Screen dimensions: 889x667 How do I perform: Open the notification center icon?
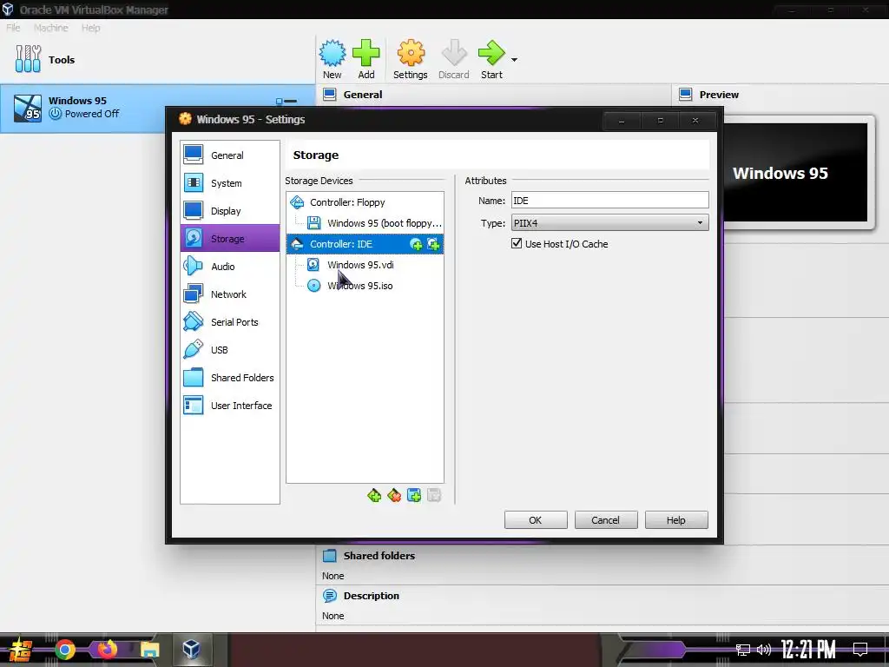tap(860, 649)
